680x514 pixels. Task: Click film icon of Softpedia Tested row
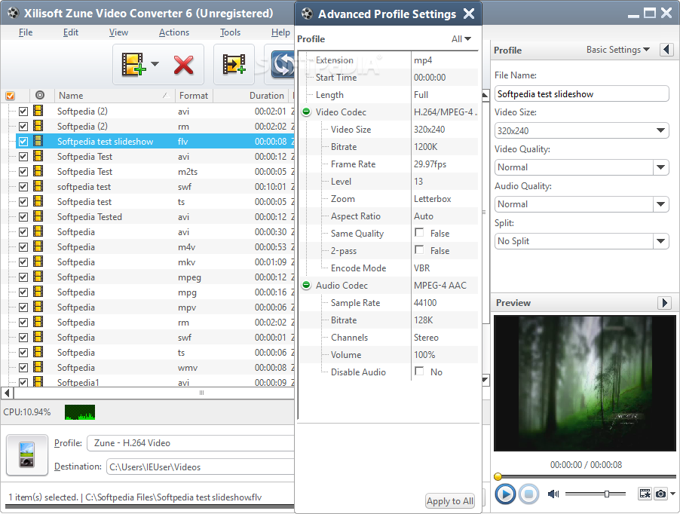38,216
